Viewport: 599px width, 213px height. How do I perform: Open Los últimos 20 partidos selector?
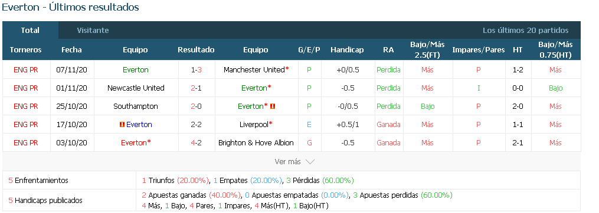point(525,30)
